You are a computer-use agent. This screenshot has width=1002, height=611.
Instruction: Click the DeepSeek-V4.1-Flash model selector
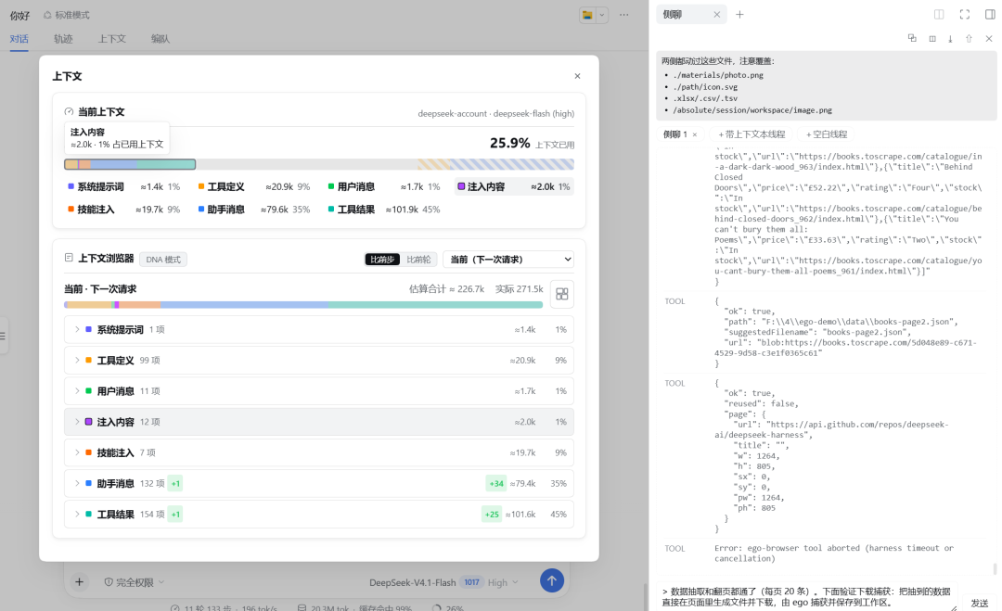(412, 582)
